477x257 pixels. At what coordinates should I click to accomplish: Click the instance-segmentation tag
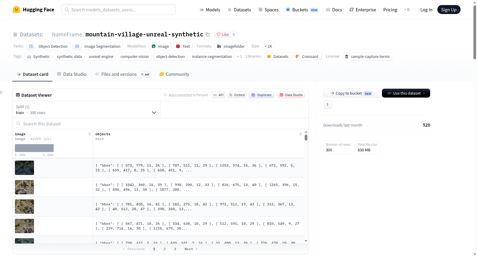(212, 56)
